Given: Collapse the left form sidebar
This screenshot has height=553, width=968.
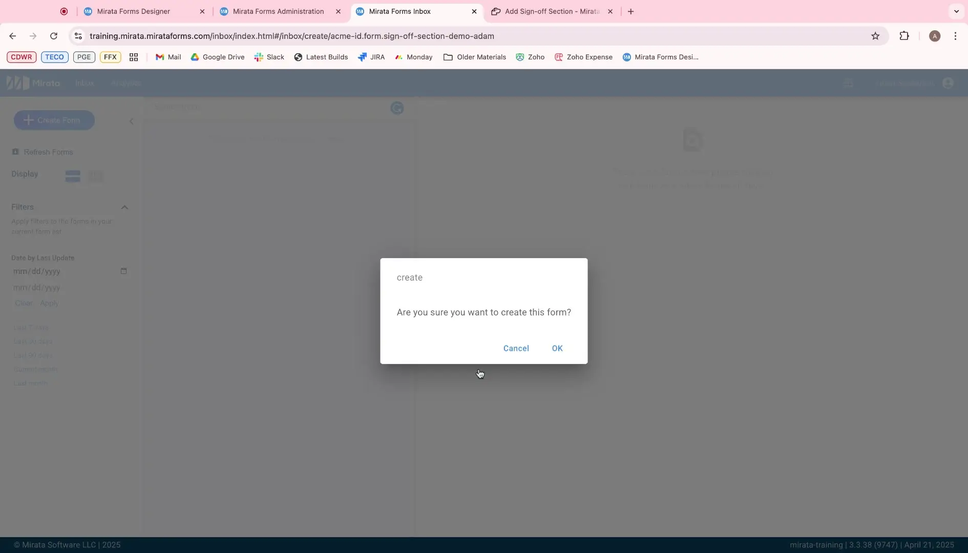Looking at the screenshot, I should 131,121.
